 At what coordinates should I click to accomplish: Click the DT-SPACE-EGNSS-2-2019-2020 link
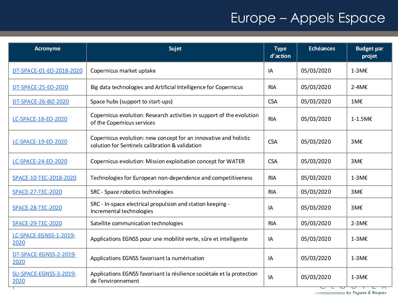(x=44, y=254)
